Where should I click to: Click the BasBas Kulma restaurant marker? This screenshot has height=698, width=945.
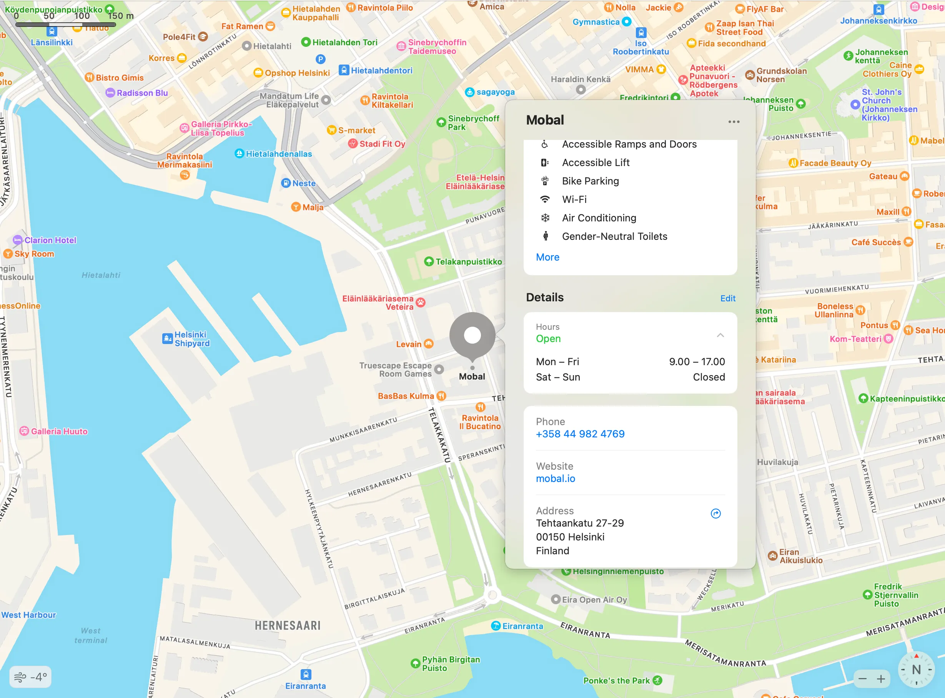point(441,396)
